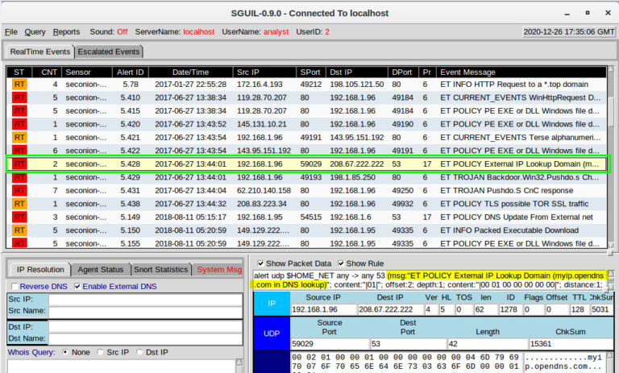Sort by Date/Time column header

191,73
